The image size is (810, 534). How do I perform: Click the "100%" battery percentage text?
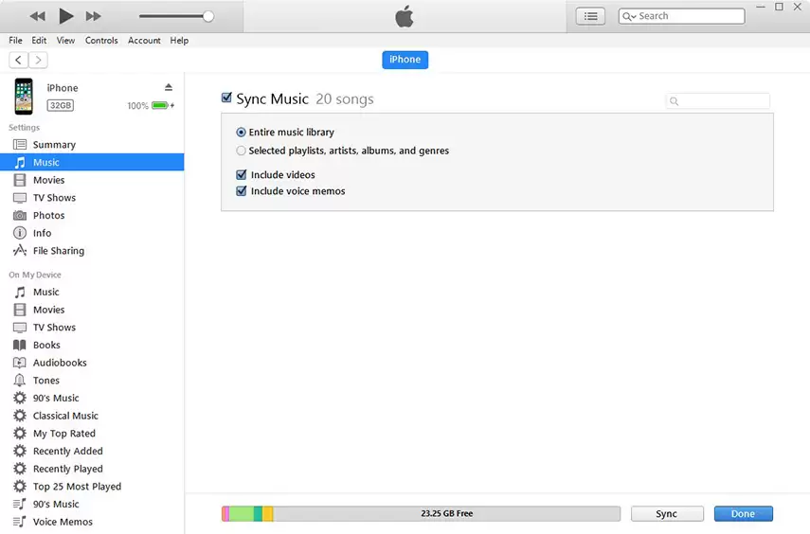pyautogui.click(x=137, y=106)
